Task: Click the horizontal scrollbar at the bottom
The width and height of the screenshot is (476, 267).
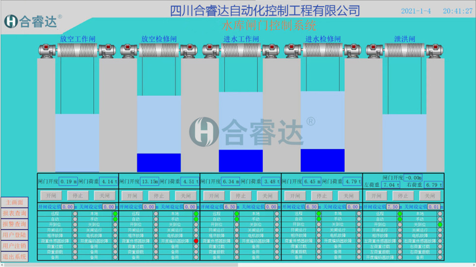Action: 238,265
